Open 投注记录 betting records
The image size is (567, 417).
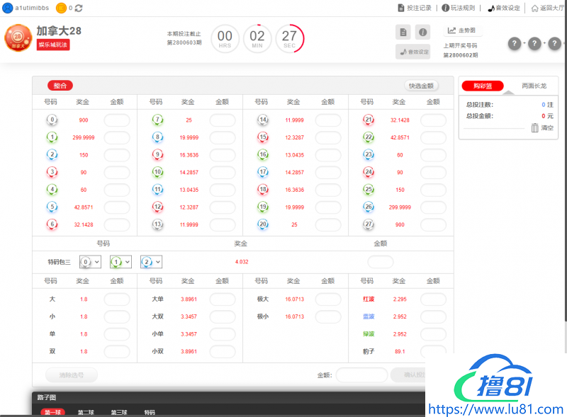click(415, 8)
